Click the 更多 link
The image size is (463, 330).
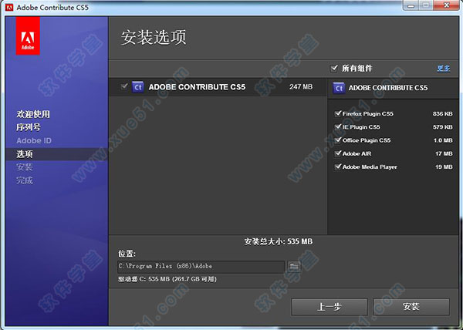tap(444, 69)
